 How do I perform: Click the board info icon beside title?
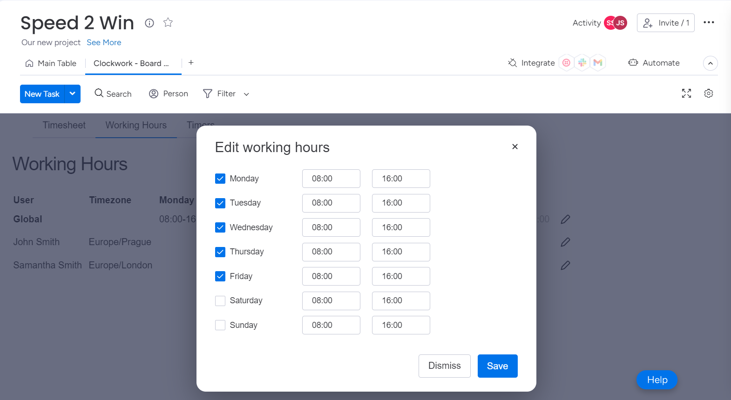(149, 23)
